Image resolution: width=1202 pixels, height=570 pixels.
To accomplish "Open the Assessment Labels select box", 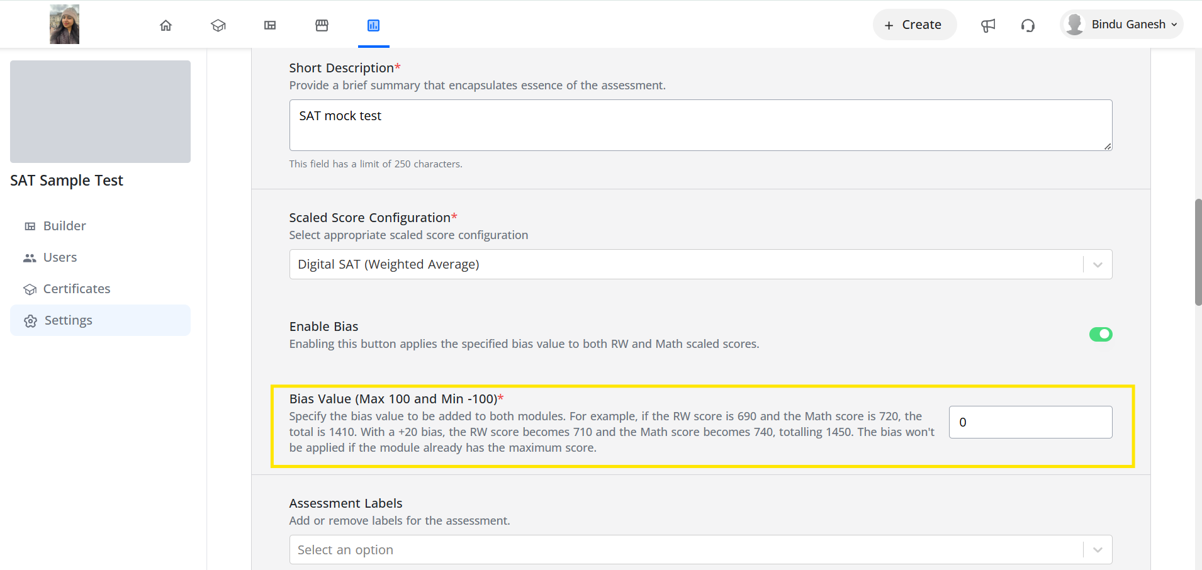I will point(700,550).
